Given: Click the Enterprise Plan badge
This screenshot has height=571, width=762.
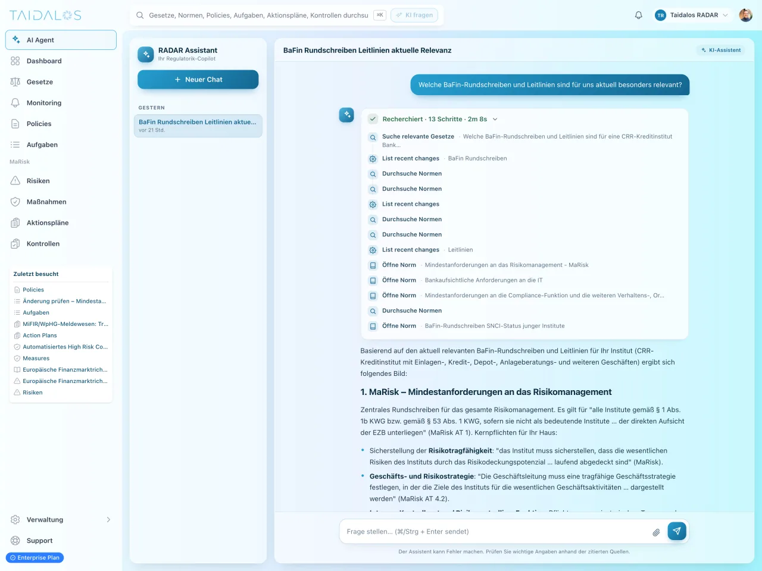Looking at the screenshot, I should (x=35, y=558).
